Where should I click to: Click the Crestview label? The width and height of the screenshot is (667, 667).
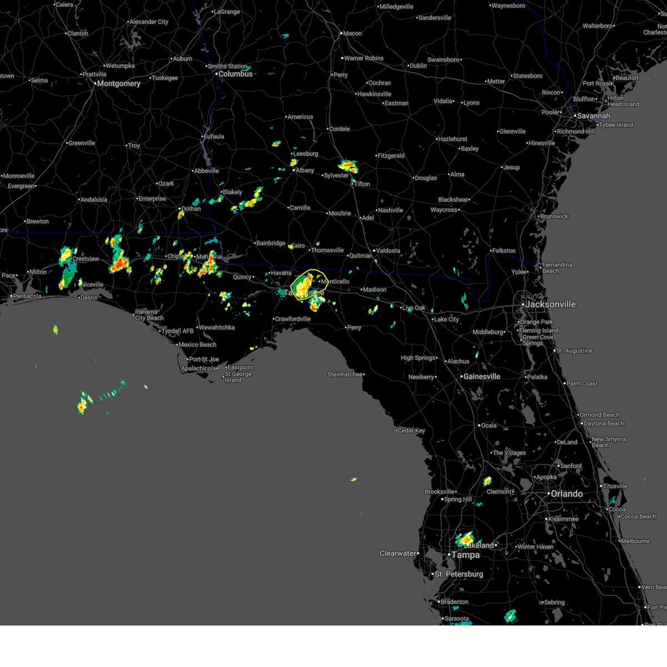coord(86,259)
